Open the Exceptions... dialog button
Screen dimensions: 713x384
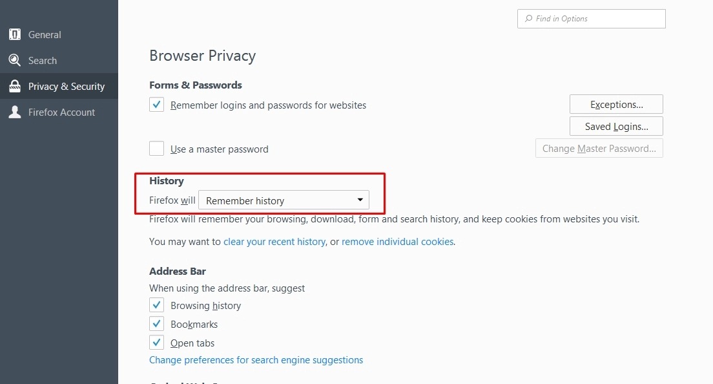click(x=616, y=105)
